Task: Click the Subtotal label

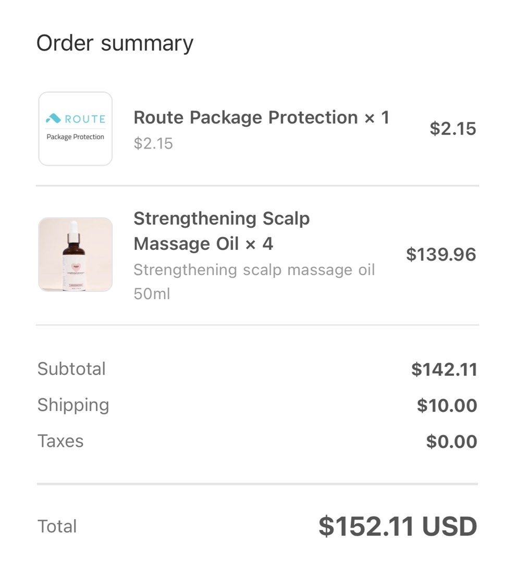Action: [71, 369]
